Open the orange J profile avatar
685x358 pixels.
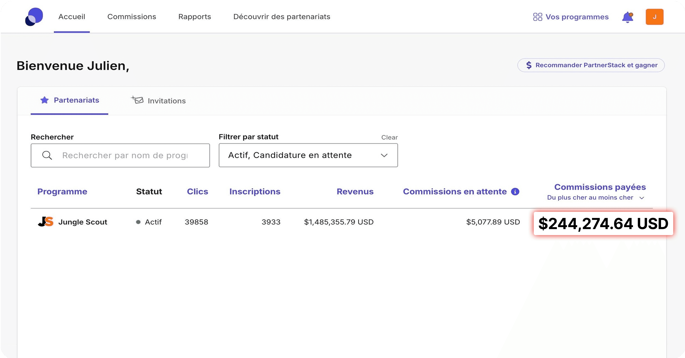pyautogui.click(x=654, y=17)
